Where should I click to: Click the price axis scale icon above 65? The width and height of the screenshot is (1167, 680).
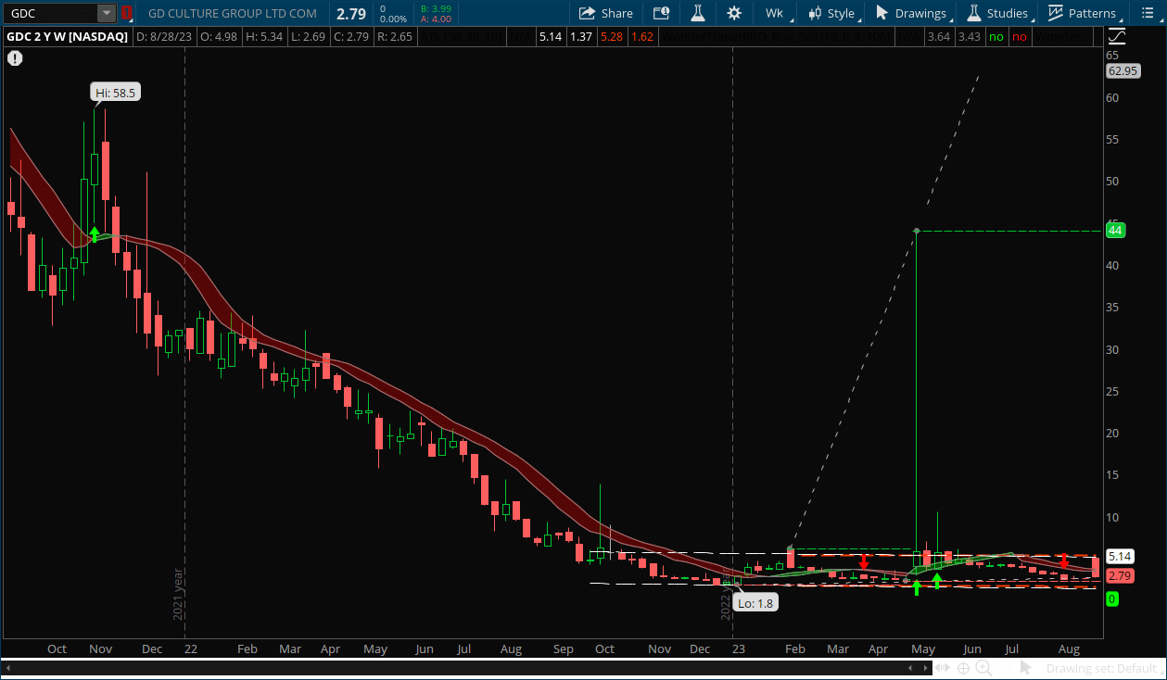(1117, 36)
